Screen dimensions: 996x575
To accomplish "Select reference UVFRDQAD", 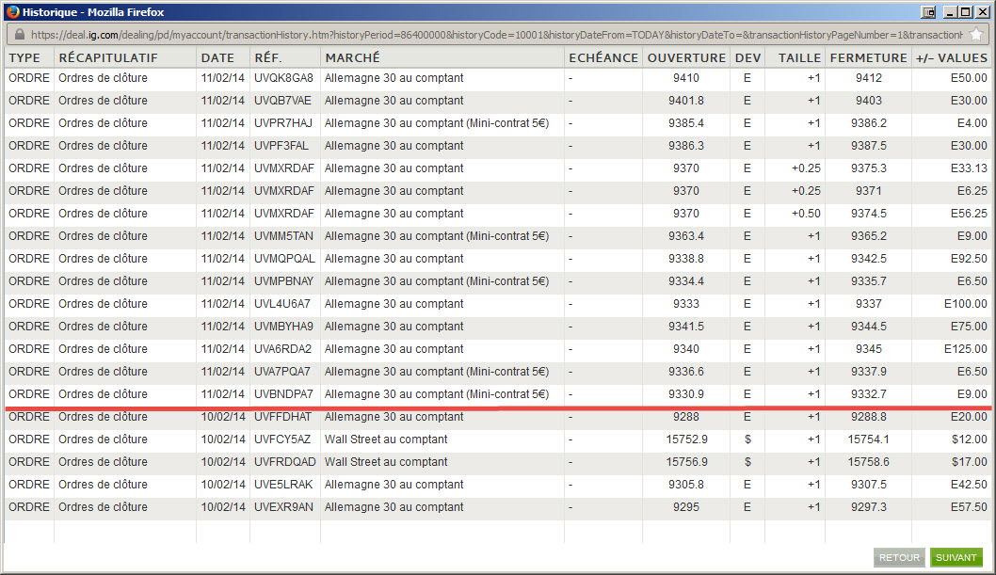I will 285,462.
